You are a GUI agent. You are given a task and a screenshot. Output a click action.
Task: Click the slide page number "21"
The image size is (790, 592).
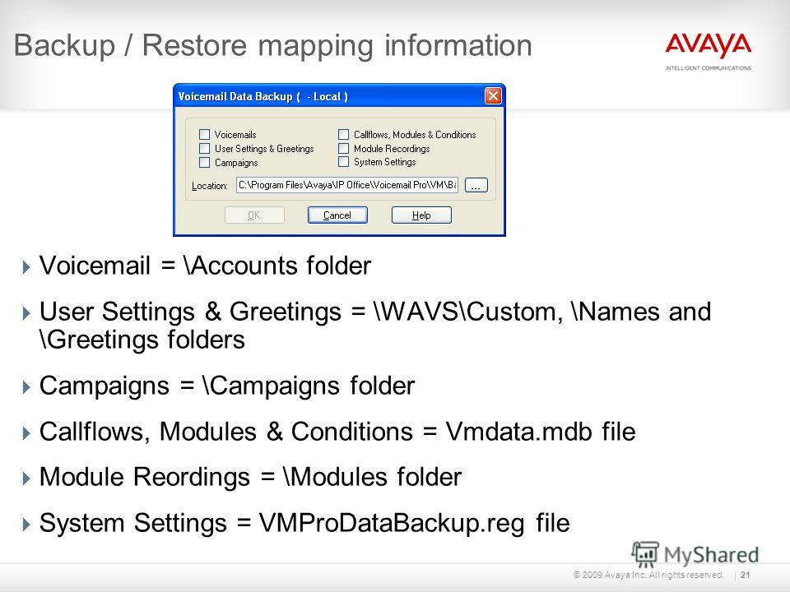746,575
